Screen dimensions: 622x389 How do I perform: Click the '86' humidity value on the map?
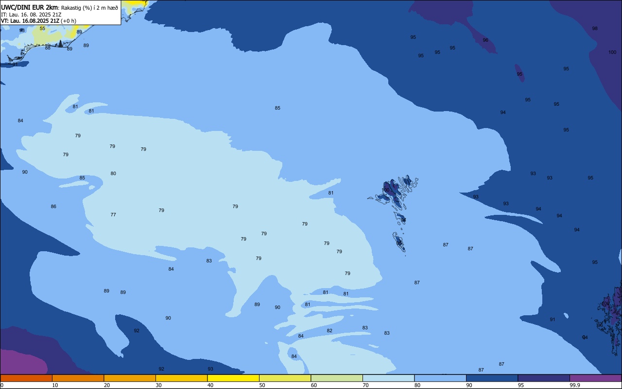pyautogui.click(x=53, y=207)
